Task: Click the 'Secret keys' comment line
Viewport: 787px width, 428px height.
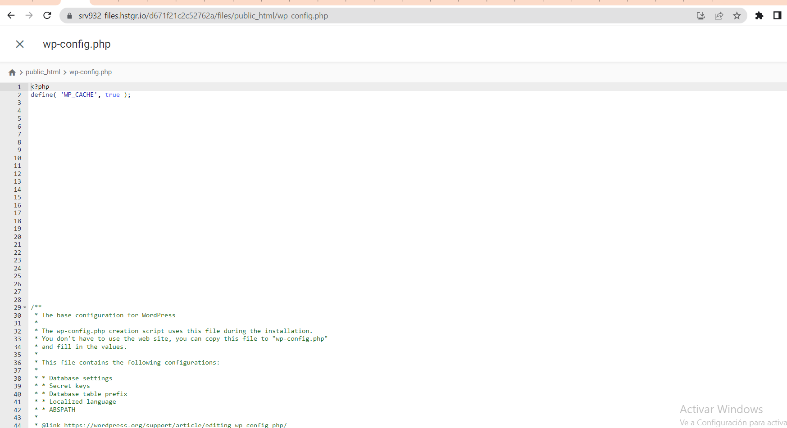Action: tap(69, 386)
